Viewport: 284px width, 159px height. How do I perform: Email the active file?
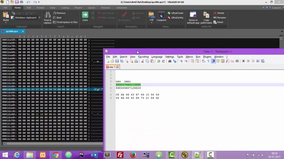pyautogui.click(x=218, y=22)
